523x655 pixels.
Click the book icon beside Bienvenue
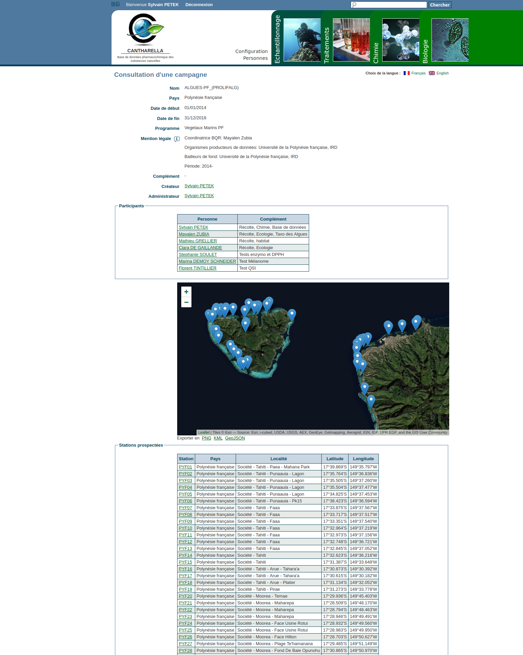coord(115,4)
